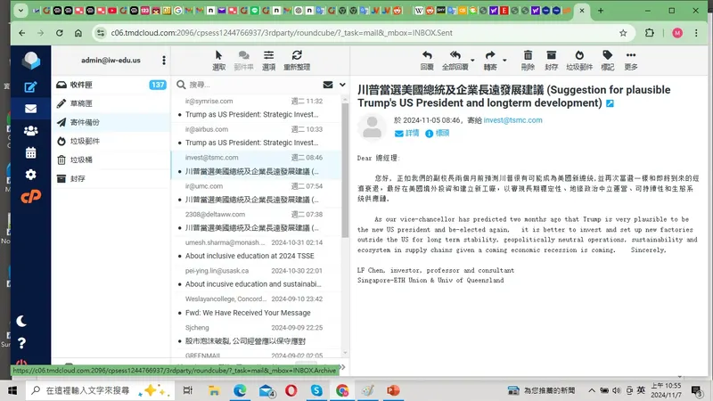This screenshot has height=401, width=713.
Task: Open the 封存 archive folder
Action: 111,179
